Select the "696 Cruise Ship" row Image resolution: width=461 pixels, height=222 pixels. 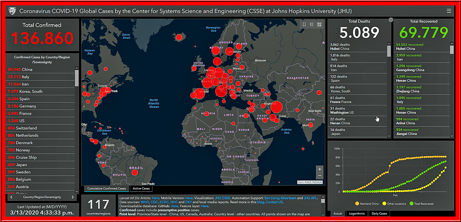(40, 157)
